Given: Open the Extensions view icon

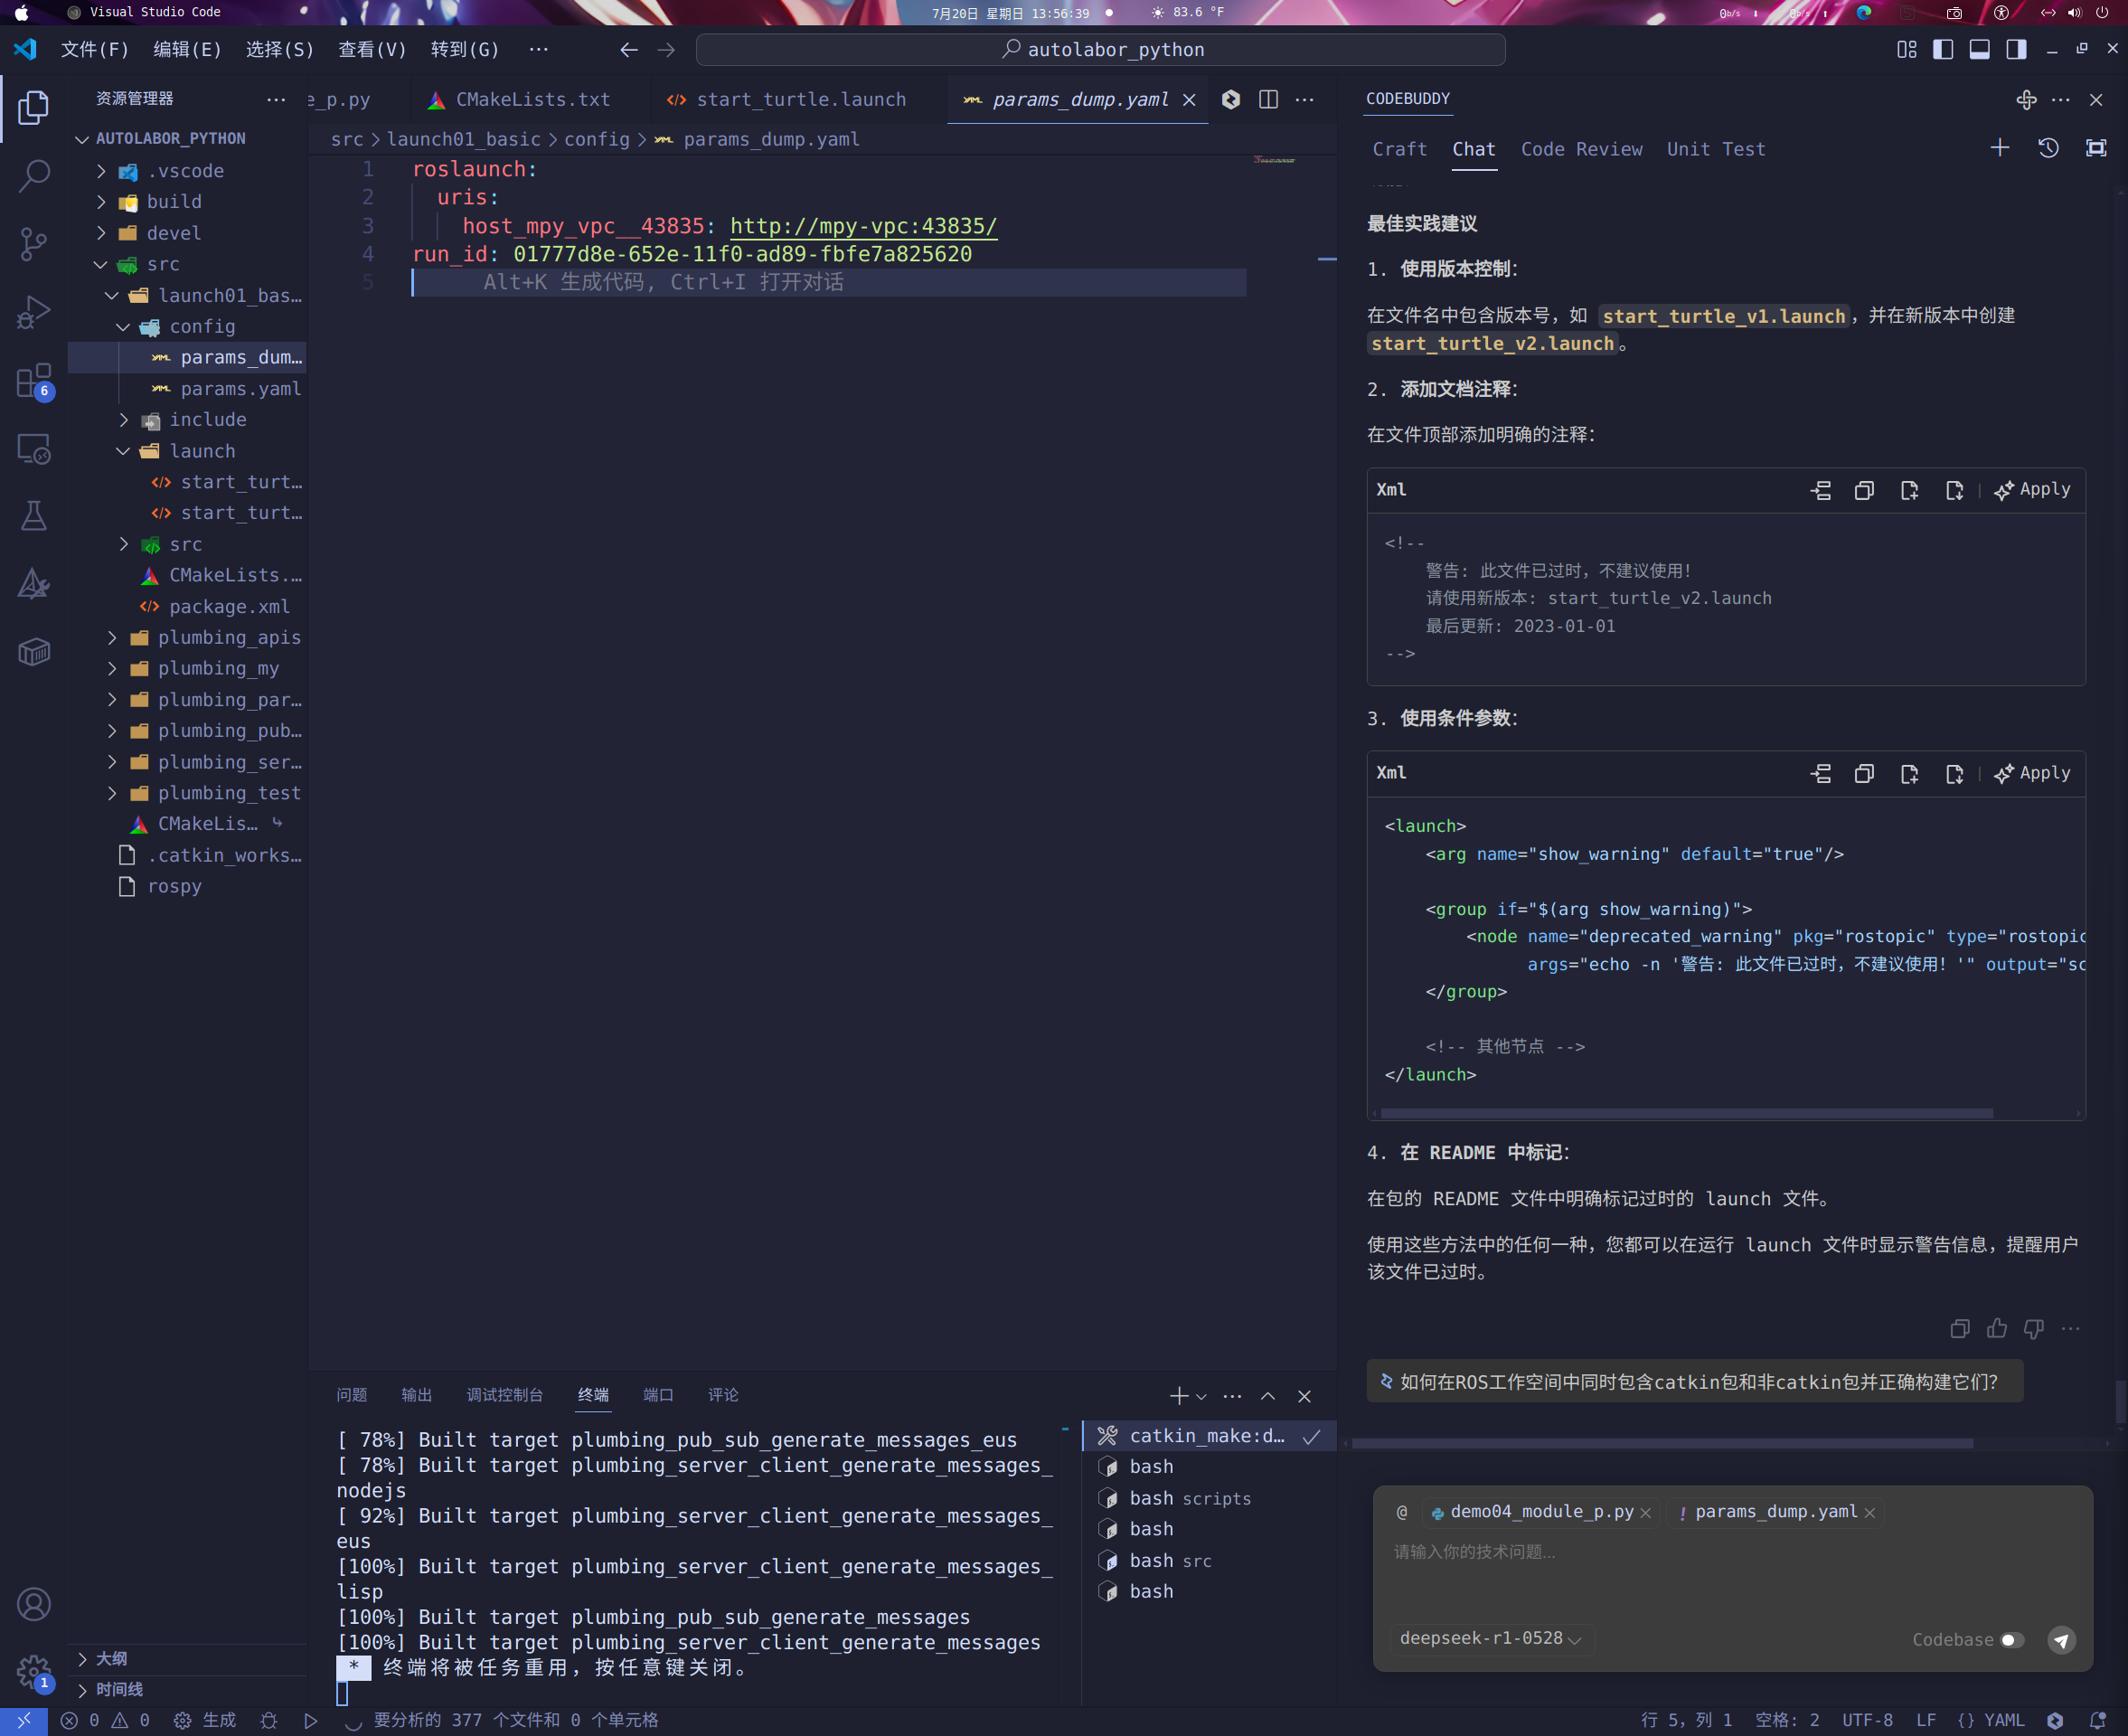Looking at the screenshot, I should click(34, 381).
